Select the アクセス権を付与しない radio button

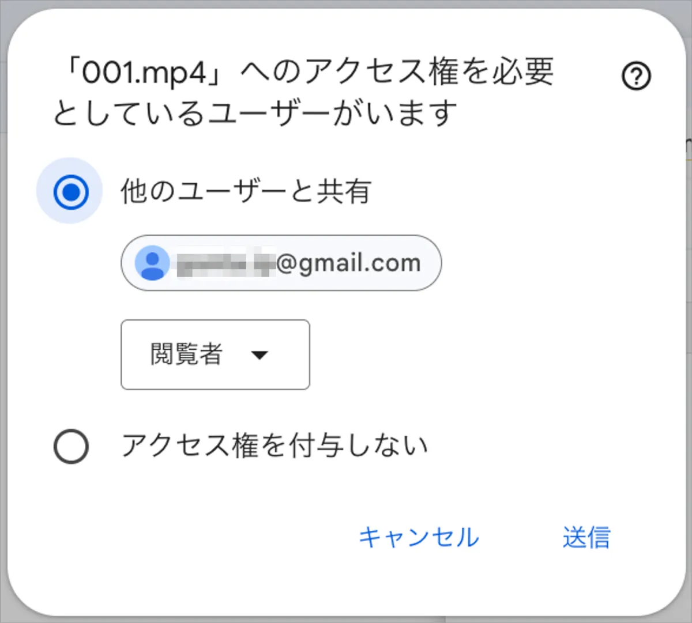pos(71,446)
